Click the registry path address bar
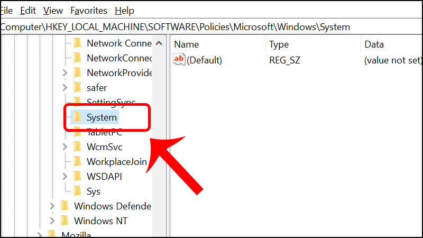423x238 pixels. click(x=212, y=27)
